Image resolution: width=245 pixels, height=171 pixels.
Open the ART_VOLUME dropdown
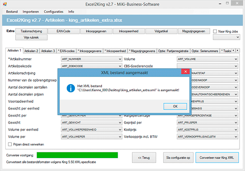pyautogui.click(x=208, y=59)
